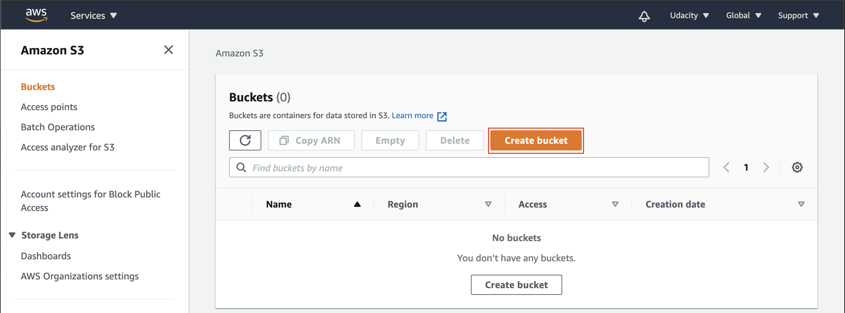Open Batch Operations in sidebar
This screenshot has height=313, width=845.
point(58,127)
